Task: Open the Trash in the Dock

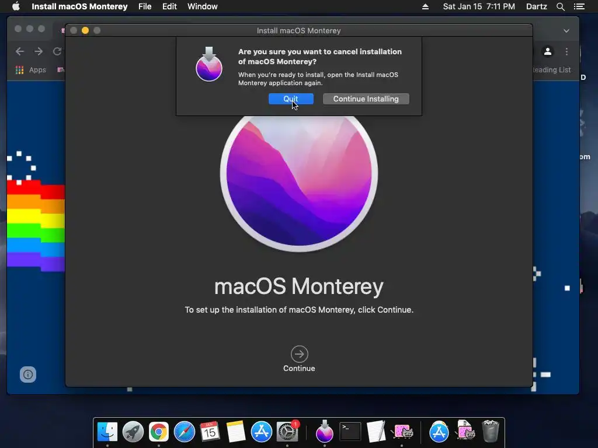Action: pos(491,431)
